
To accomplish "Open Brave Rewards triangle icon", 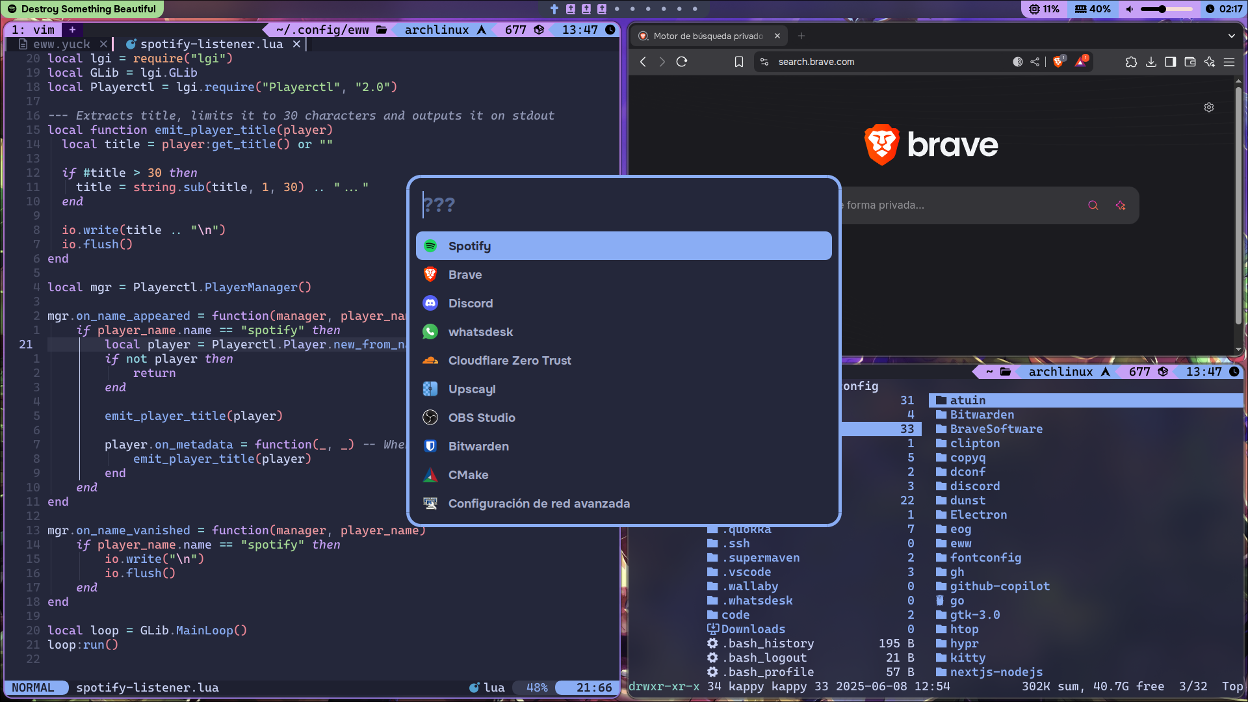I will coord(1081,62).
